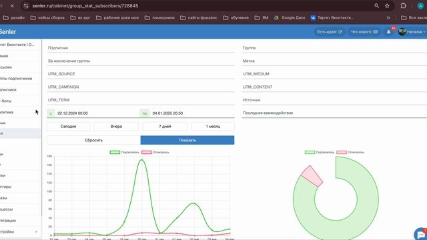Open the помощники bookmarks folder
Screen dimensions: 427x240
(x=159, y=18)
